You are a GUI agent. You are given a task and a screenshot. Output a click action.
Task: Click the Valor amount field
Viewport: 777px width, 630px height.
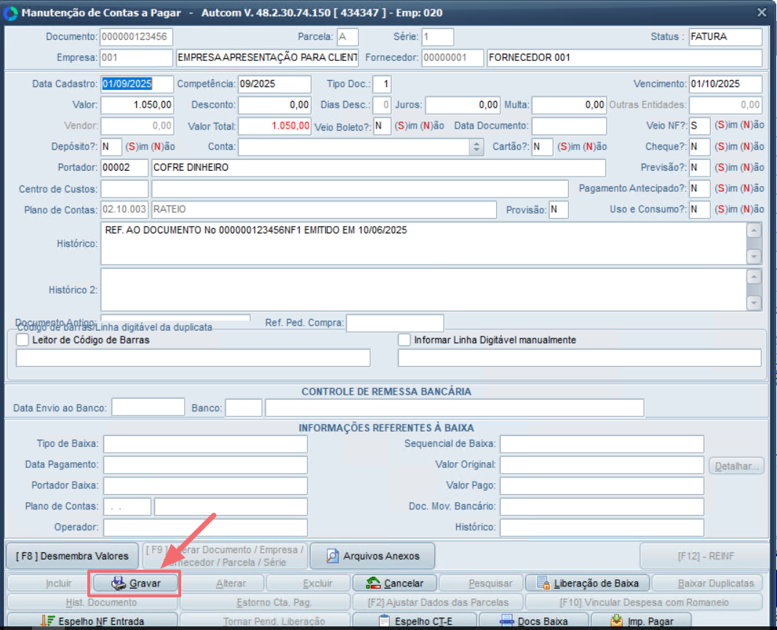[138, 105]
